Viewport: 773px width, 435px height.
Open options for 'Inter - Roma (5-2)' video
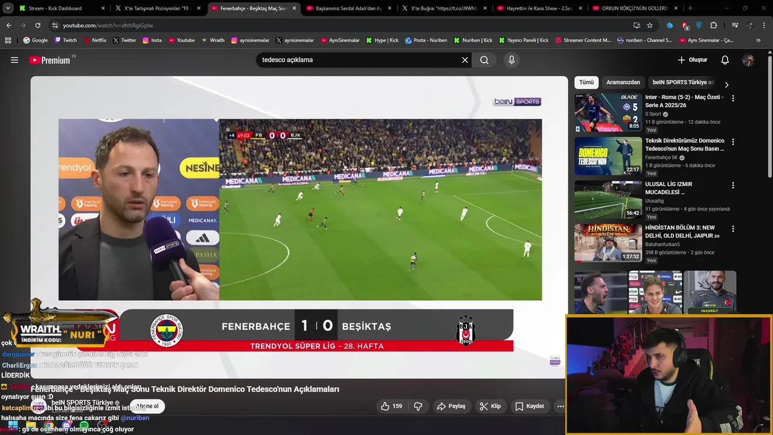tap(733, 98)
